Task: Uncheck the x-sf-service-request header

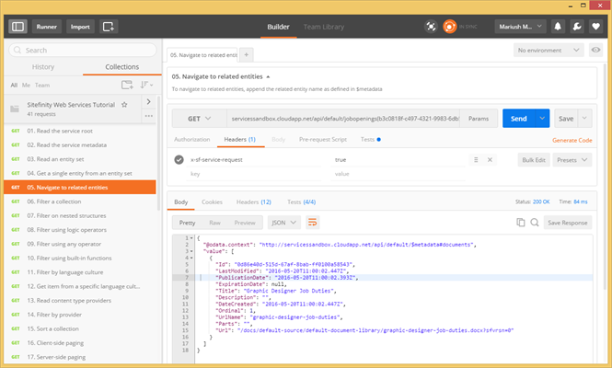Action: point(179,159)
